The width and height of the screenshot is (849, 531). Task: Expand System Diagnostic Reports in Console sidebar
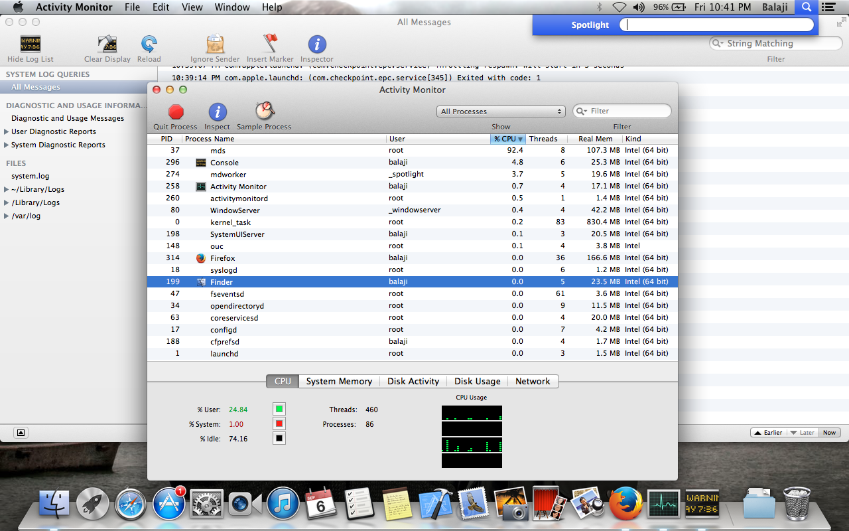pos(7,145)
